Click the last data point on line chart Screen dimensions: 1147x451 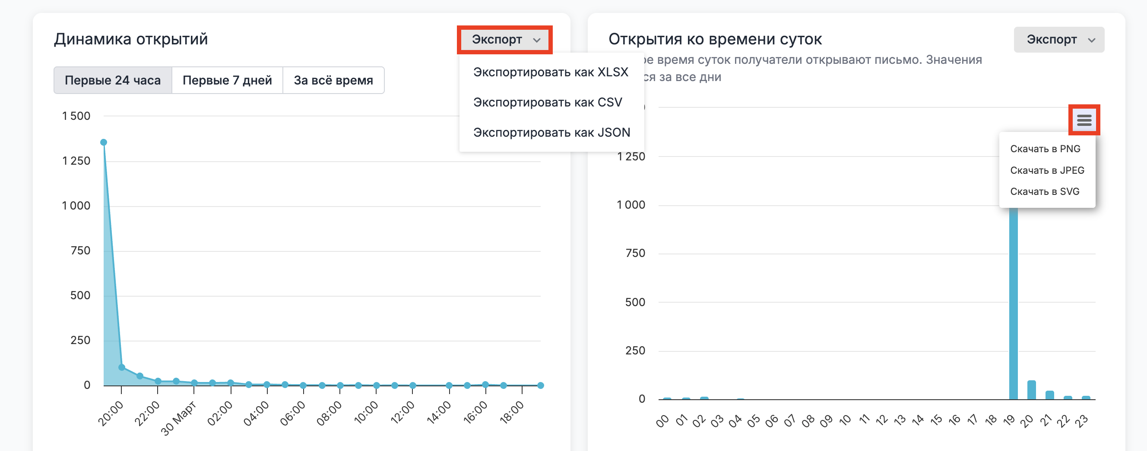540,385
